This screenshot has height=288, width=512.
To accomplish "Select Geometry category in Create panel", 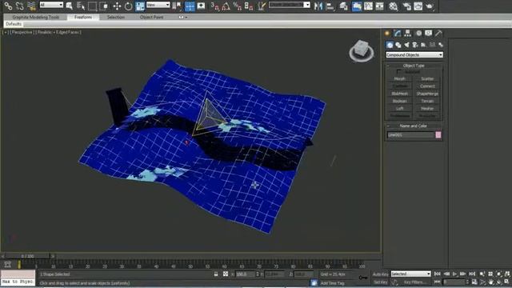I will click(390, 45).
